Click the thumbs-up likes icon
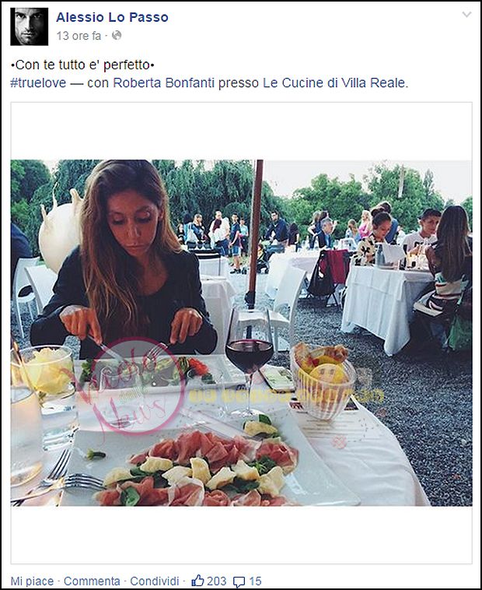The height and width of the screenshot is (590, 482). tap(197, 581)
